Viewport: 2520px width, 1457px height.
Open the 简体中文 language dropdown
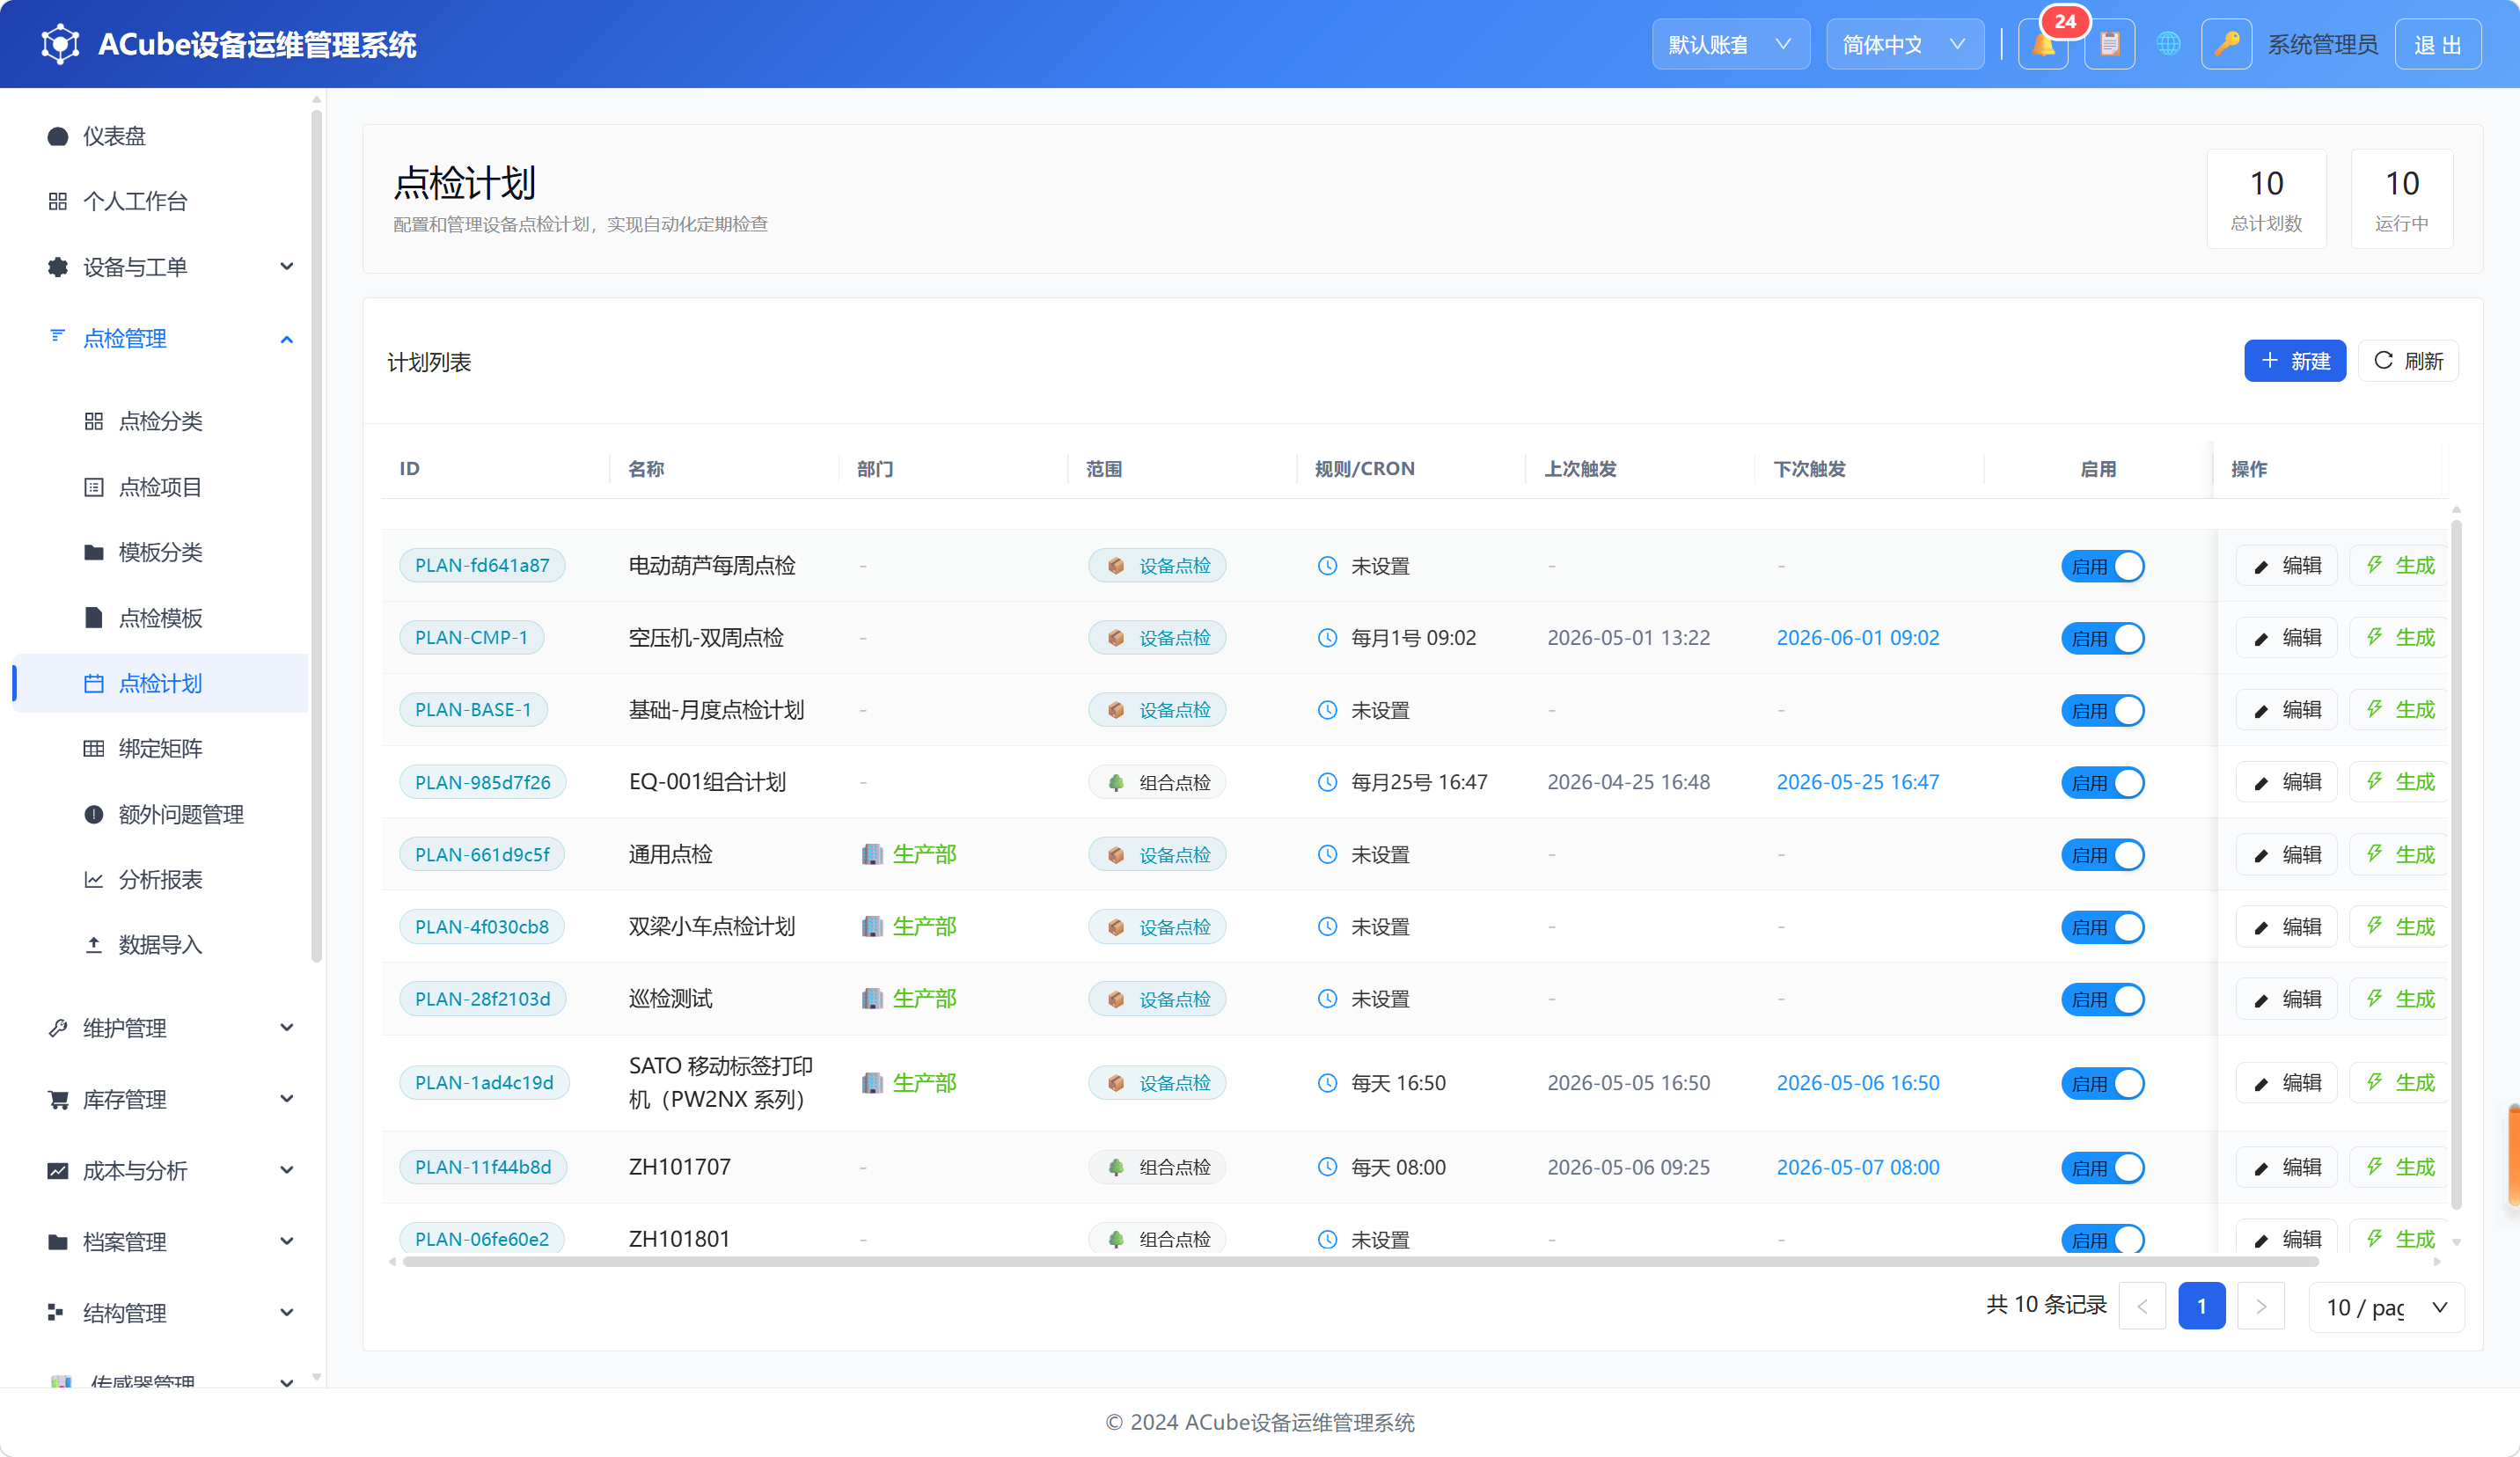[x=1905, y=44]
